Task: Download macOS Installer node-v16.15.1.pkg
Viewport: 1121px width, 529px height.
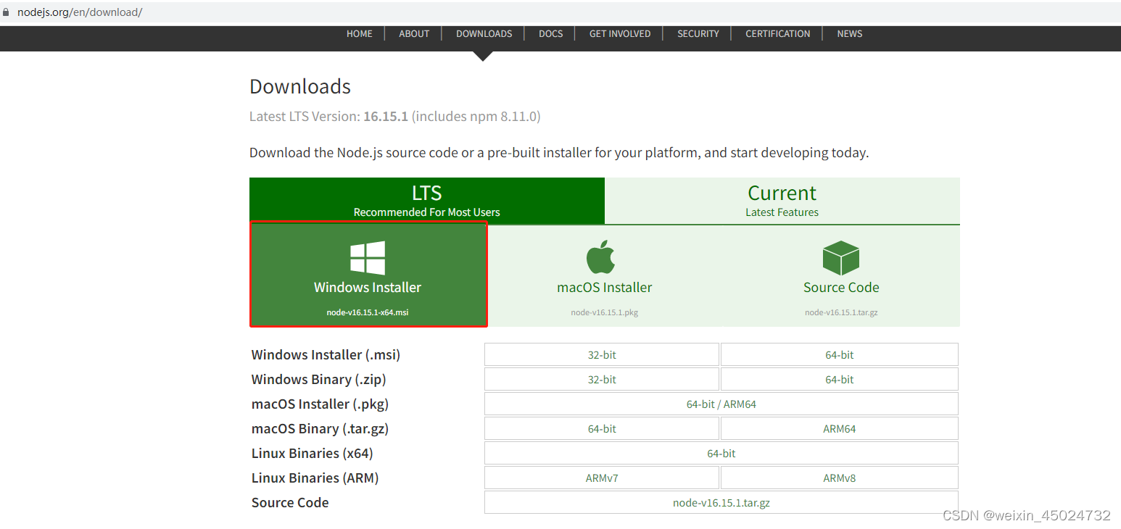Action: click(605, 275)
